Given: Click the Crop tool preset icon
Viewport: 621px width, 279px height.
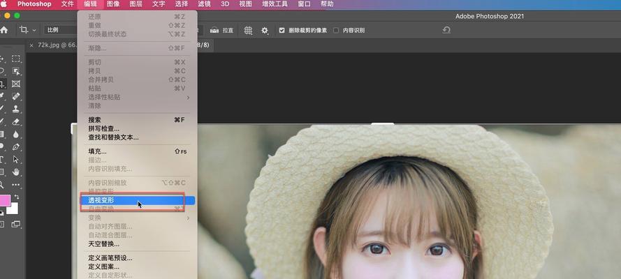Looking at the screenshot, I should (24, 30).
